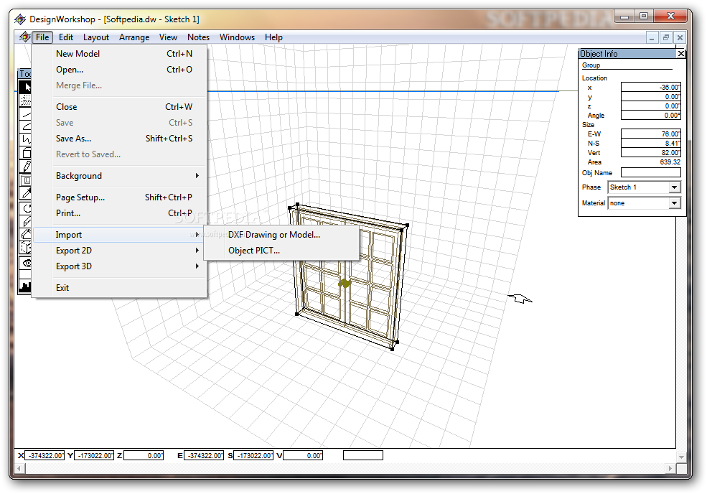Image resolution: width=707 pixels, height=494 pixels.
Task: Select the block box tool
Action: pyautogui.click(x=26, y=154)
